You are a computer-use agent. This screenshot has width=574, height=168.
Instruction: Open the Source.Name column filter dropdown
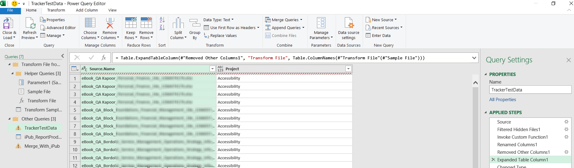(x=212, y=69)
